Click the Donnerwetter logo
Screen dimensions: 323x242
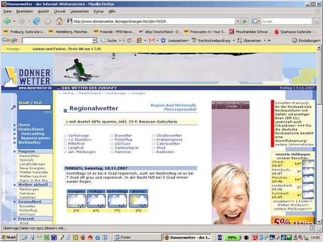tap(27, 77)
